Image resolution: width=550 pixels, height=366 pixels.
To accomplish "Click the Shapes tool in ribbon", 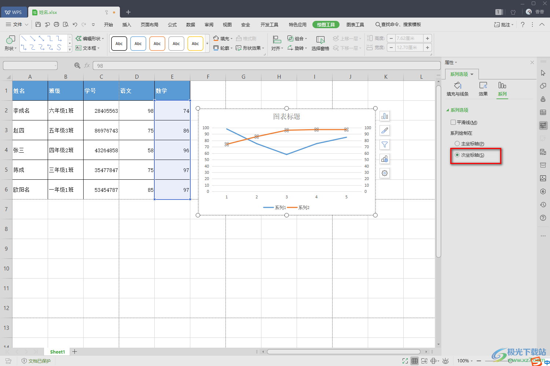I will click(10, 43).
